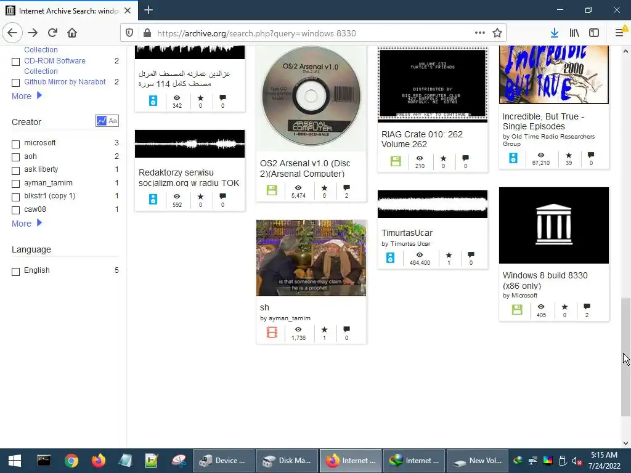Expand More under Collection filters
This screenshot has height=473, width=631.
(x=26, y=96)
